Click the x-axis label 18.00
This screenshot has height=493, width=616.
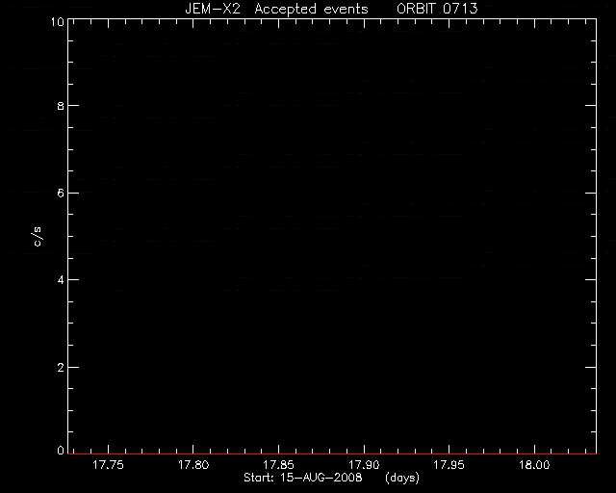click(534, 465)
